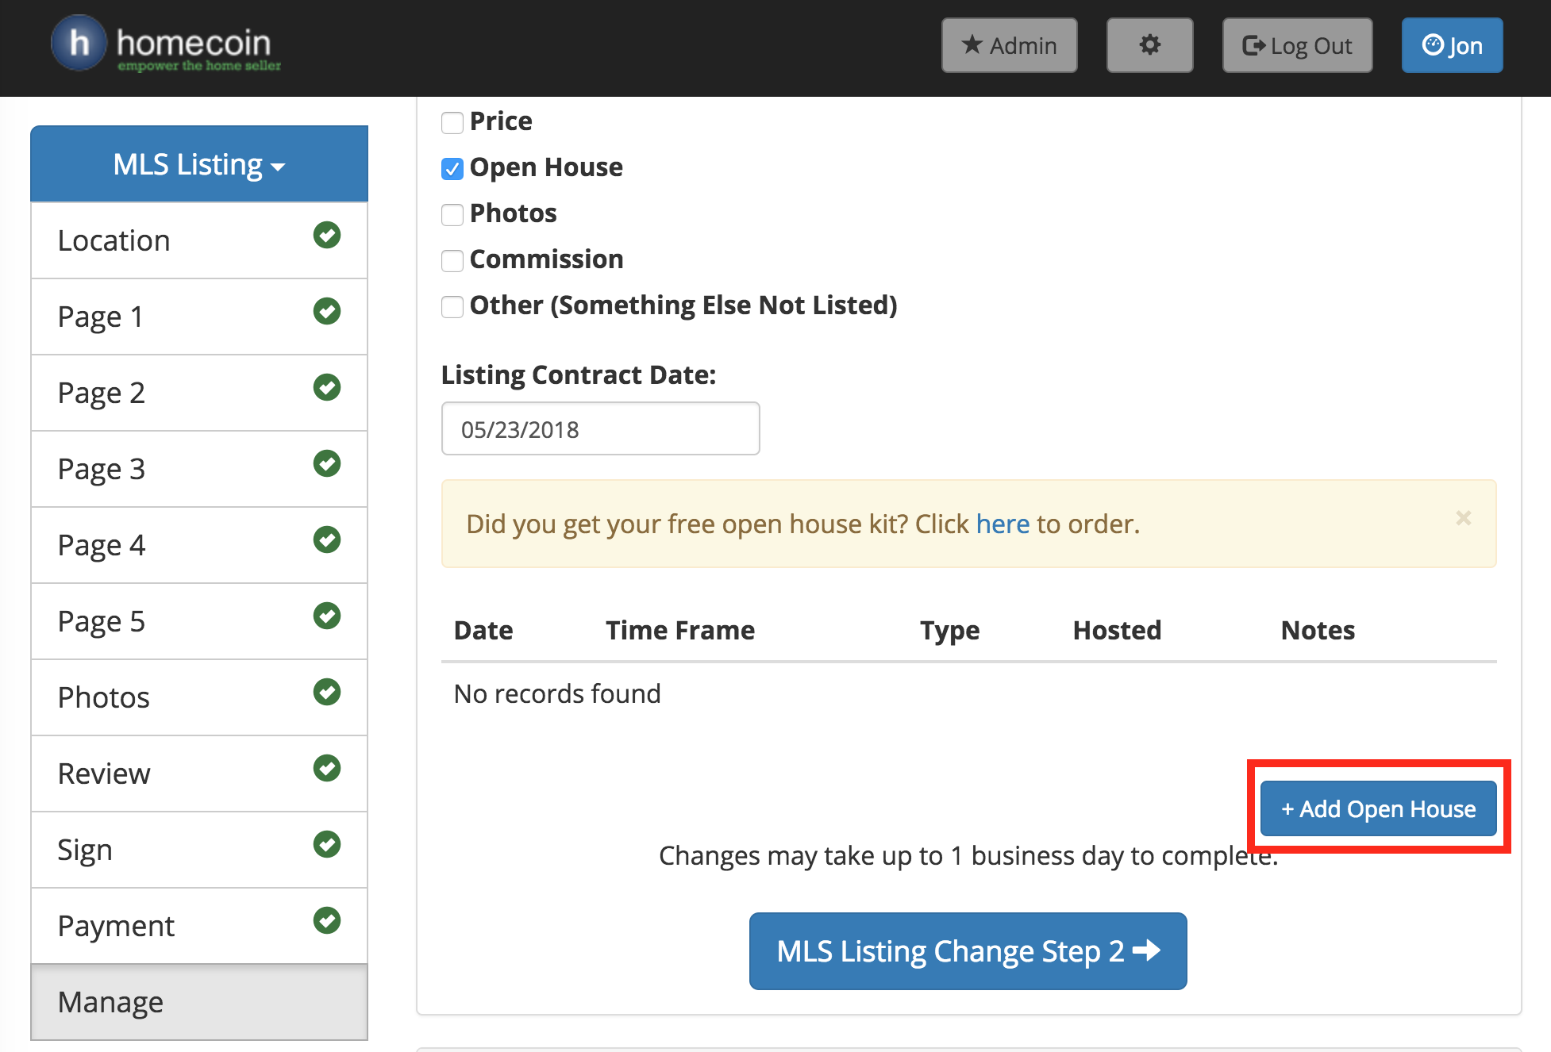Viewport: 1551px width, 1052px height.
Task: Click the green checkmark beside Page 1
Action: pyautogui.click(x=327, y=311)
